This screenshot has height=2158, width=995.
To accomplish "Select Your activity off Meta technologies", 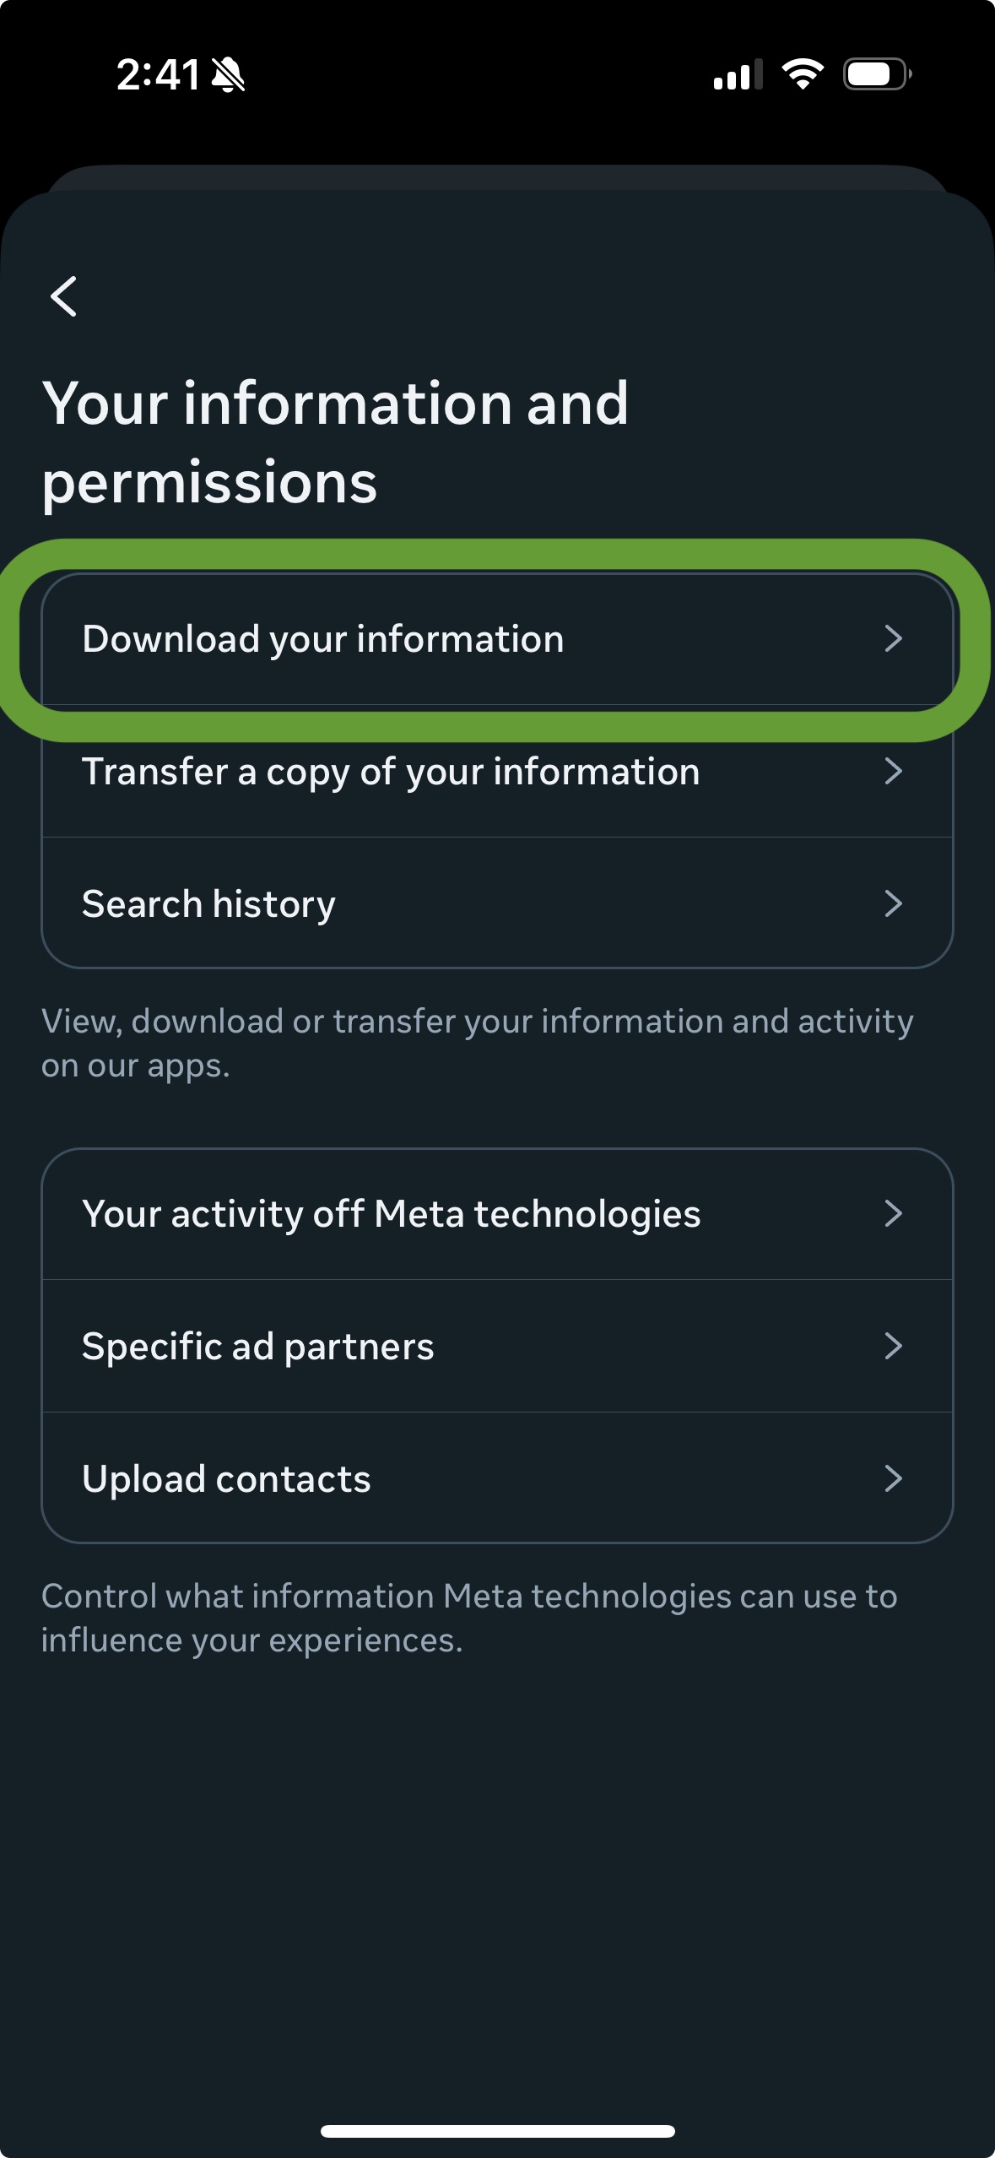I will pyautogui.click(x=391, y=1214).
